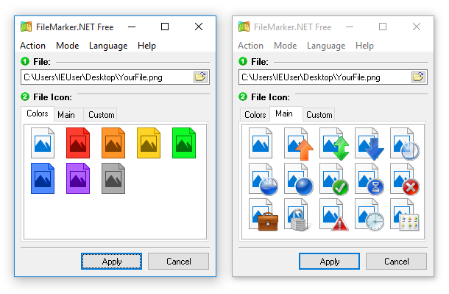Select the orange up arrow file icon
Image resolution: width=449 pixels, height=294 pixels.
298,143
